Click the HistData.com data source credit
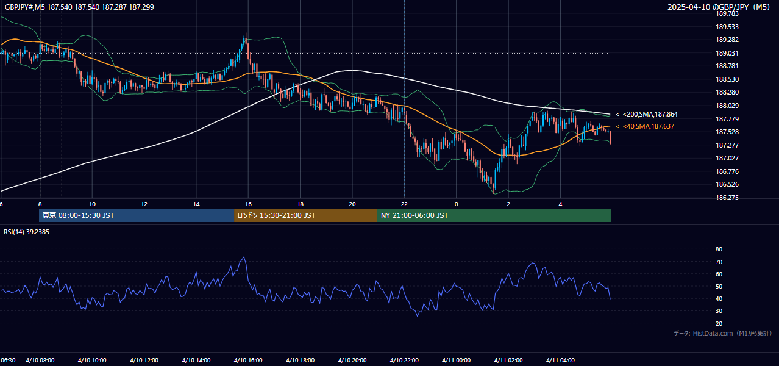The height and width of the screenshot is (366, 779). click(722, 333)
